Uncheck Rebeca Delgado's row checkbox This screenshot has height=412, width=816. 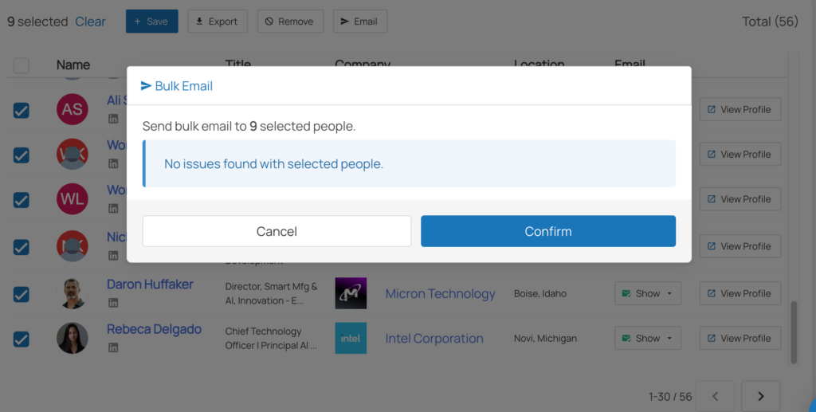(x=22, y=339)
